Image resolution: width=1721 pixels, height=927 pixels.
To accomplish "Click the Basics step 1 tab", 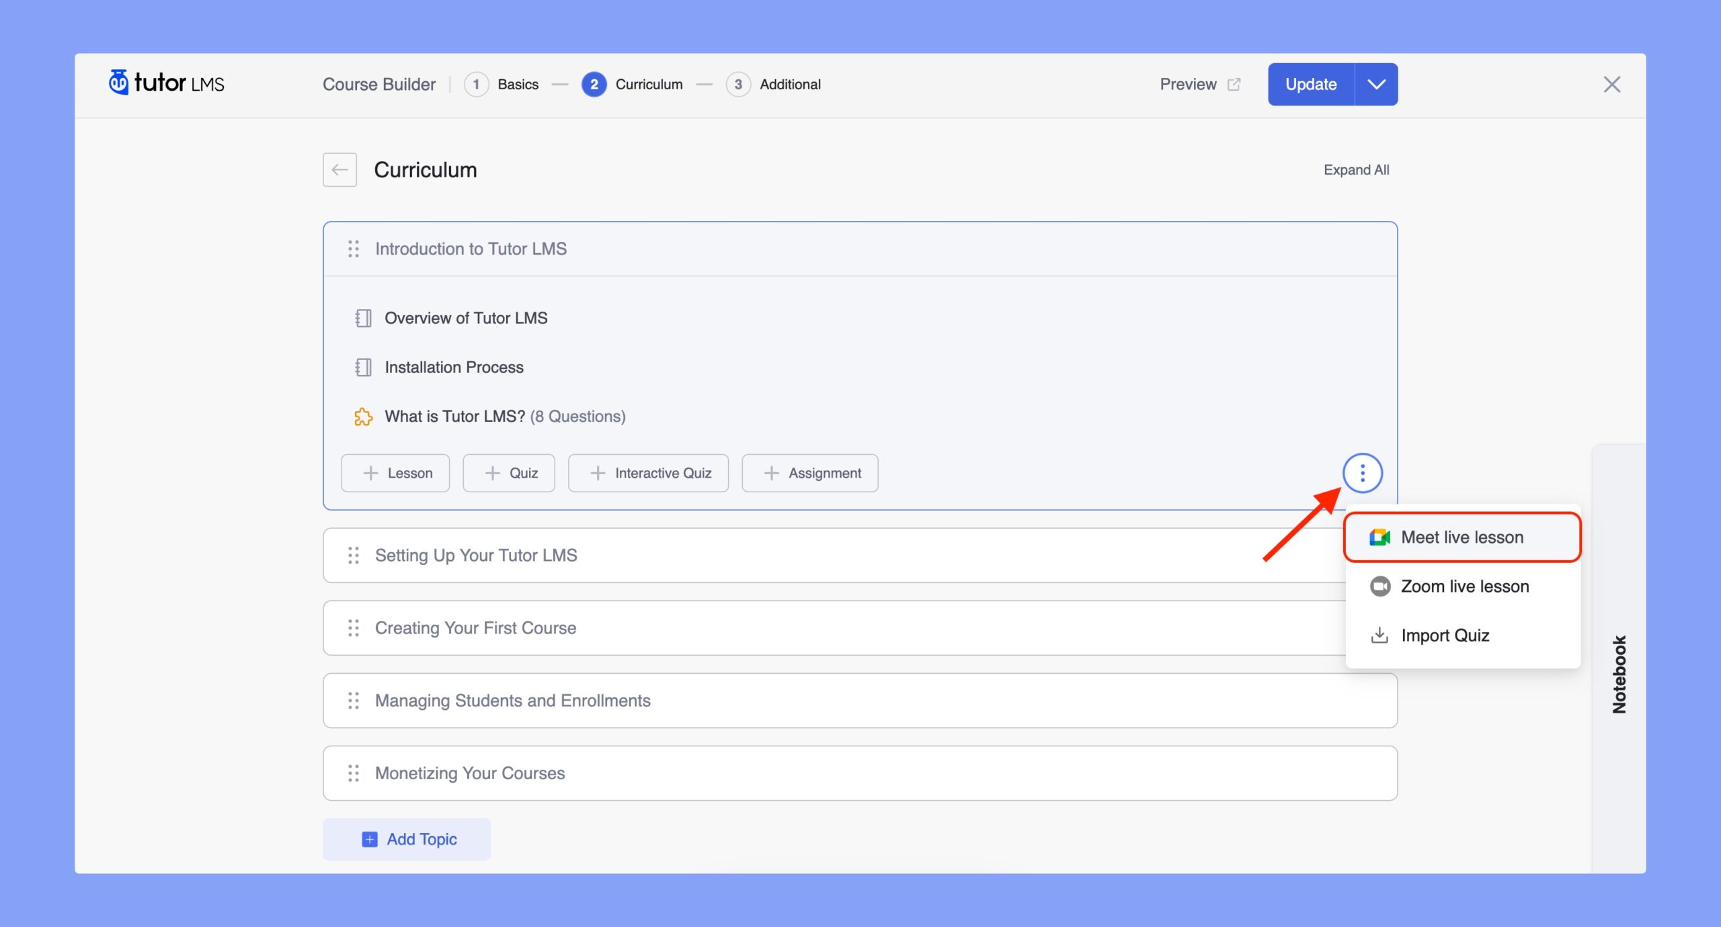I will pos(502,83).
